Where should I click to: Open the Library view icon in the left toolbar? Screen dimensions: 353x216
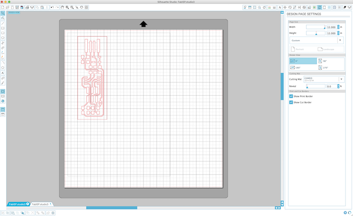point(3,96)
